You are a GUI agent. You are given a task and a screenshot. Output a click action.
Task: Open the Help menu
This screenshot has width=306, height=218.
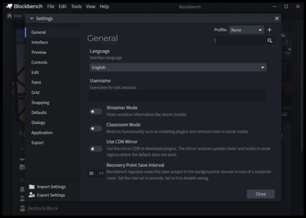[x=104, y=6]
